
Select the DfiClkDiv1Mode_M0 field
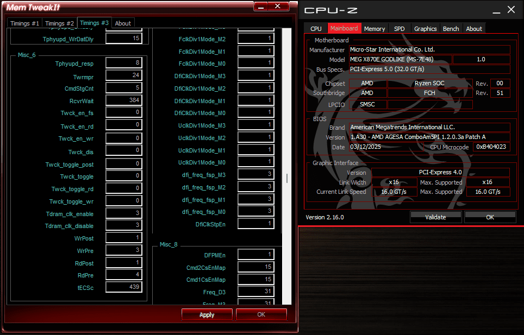[x=256, y=112]
